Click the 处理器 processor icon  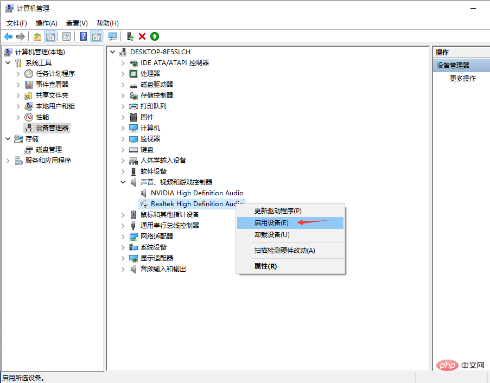tap(133, 74)
